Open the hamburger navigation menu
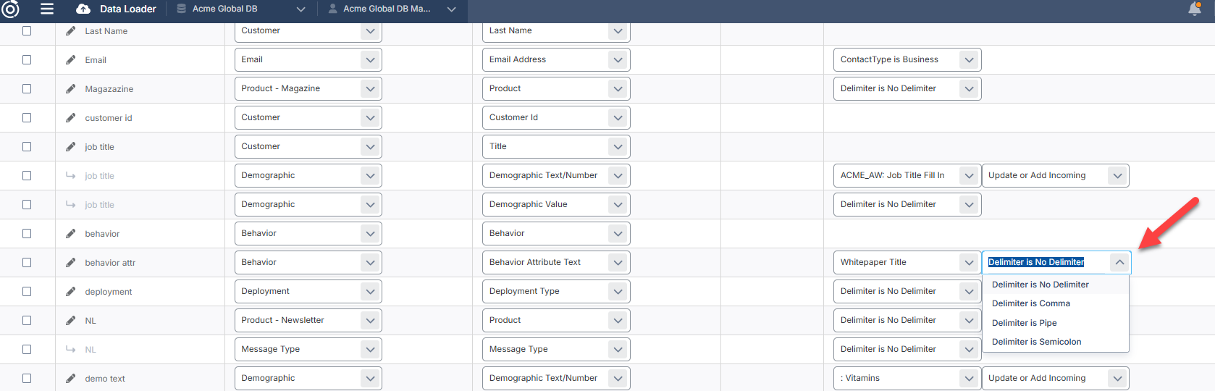The height and width of the screenshot is (391, 1215). (x=47, y=9)
